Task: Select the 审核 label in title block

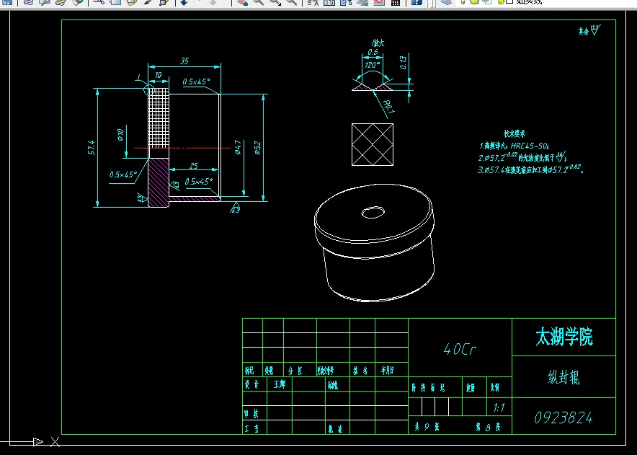Action: (251, 414)
